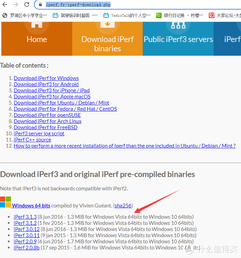Open the VedioTalk bookmark
The width and height of the screenshot is (241, 258).
click(127, 15)
